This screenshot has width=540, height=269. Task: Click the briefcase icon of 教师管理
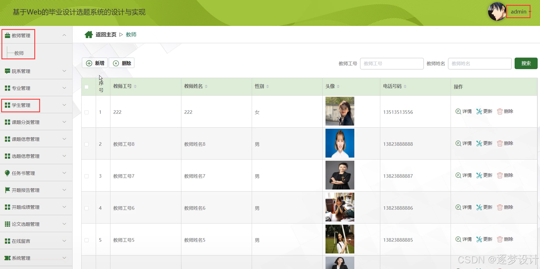pos(7,35)
